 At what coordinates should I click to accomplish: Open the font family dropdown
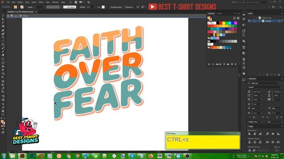pyautogui.click(x=279, y=83)
